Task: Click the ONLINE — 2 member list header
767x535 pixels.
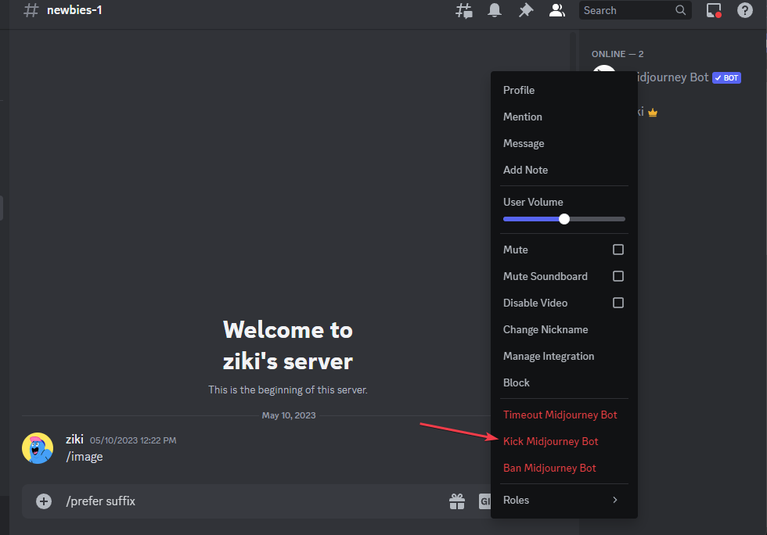Action: tap(618, 54)
